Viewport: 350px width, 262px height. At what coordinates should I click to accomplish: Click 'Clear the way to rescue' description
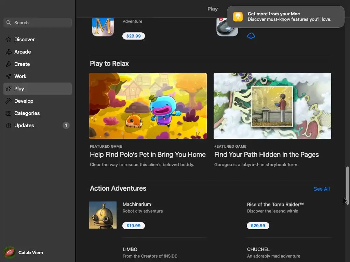[142, 165]
